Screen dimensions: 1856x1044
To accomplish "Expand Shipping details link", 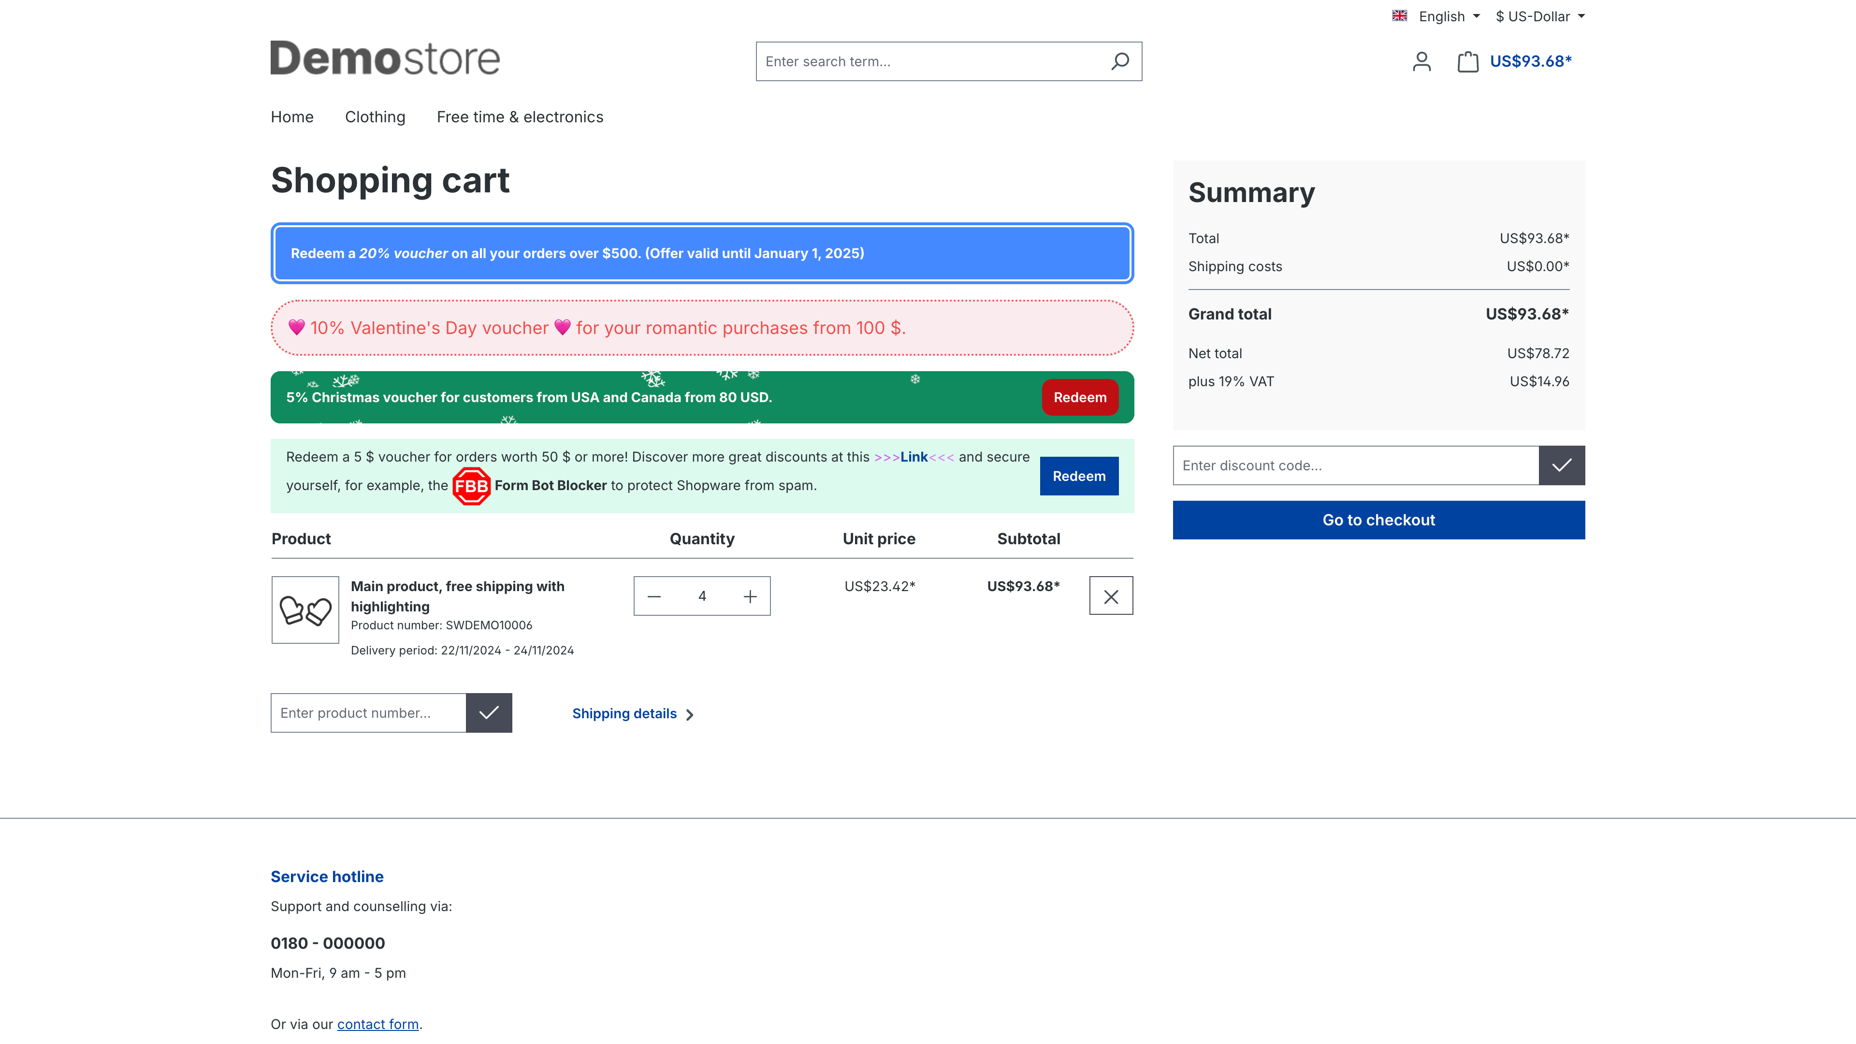I will tap(633, 714).
